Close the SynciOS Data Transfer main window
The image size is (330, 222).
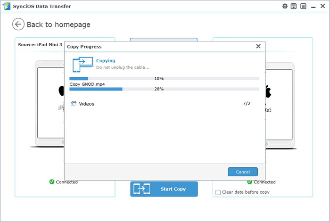coord(322,6)
